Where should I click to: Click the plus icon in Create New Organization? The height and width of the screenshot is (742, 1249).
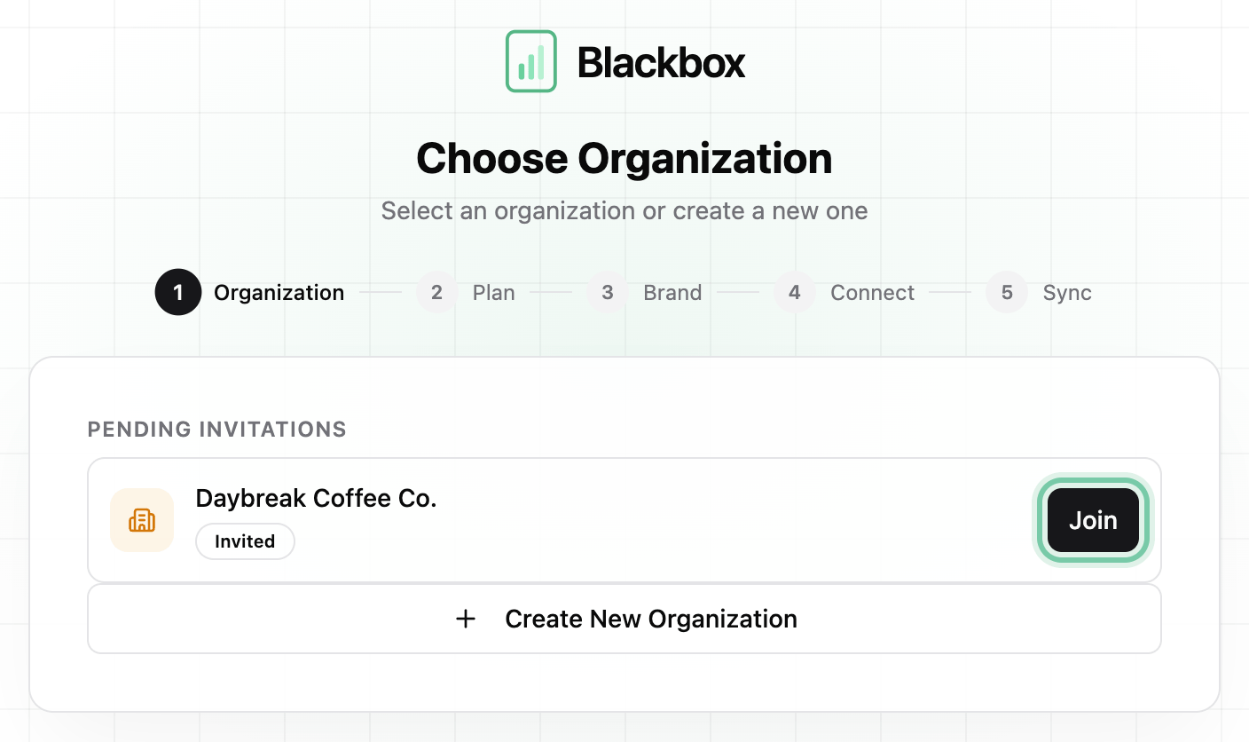pyautogui.click(x=466, y=619)
